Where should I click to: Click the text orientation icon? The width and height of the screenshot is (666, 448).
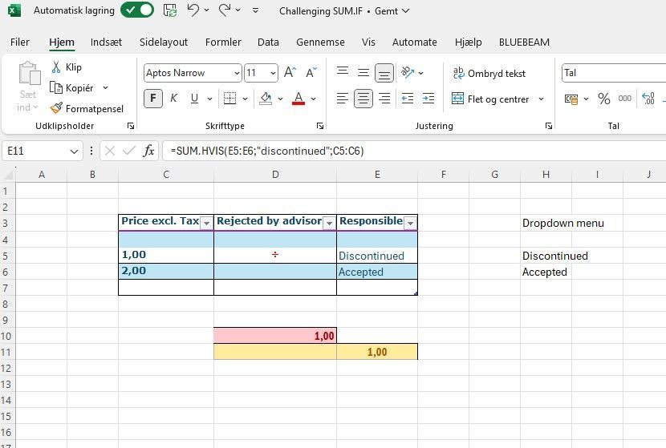coord(408,73)
